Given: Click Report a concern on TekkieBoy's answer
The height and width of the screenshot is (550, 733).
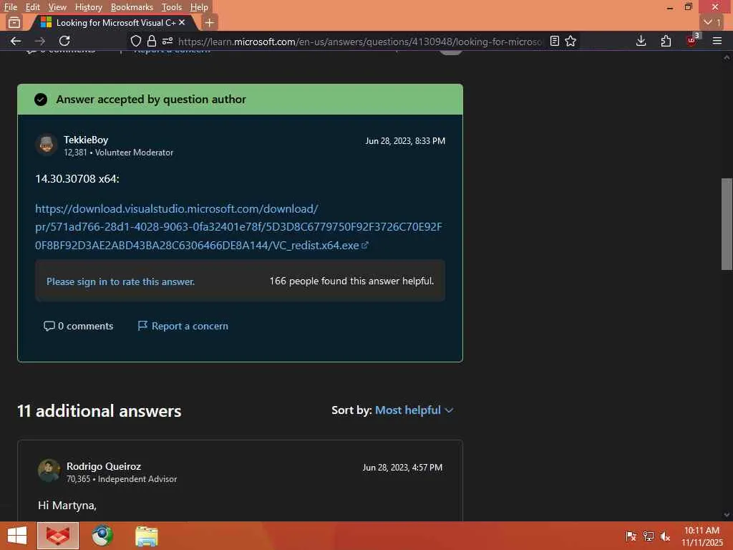Looking at the screenshot, I should [x=183, y=326].
